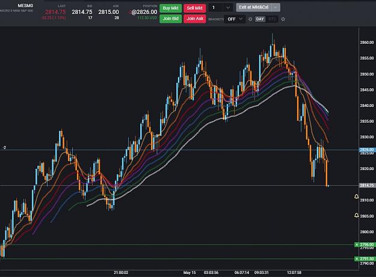Click the alert bell near 2805.00

pos(357,216)
